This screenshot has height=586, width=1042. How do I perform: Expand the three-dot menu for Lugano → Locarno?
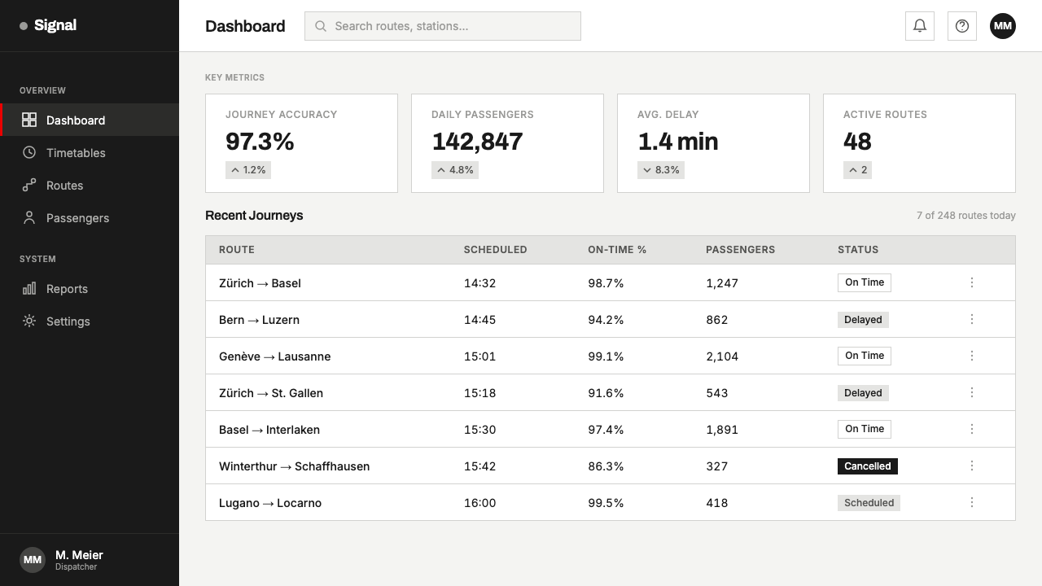click(972, 502)
